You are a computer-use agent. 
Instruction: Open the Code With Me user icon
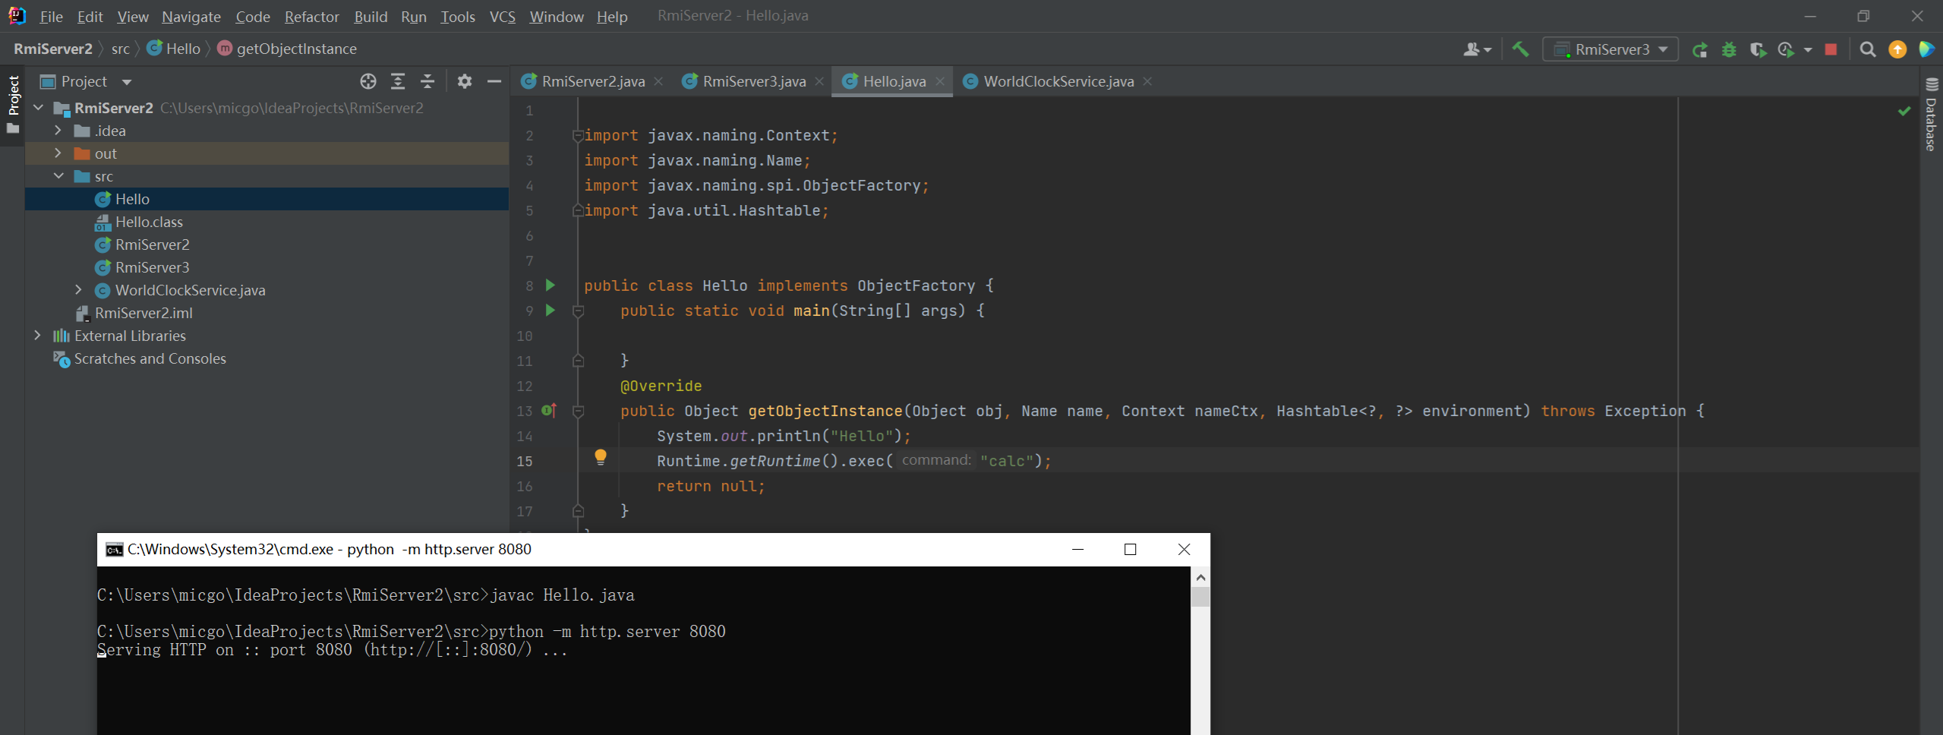point(1478,49)
